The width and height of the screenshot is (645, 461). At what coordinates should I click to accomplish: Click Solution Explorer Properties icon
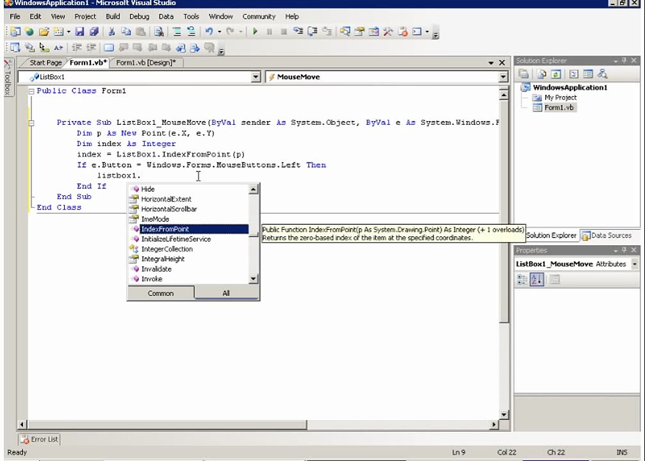tap(523, 74)
